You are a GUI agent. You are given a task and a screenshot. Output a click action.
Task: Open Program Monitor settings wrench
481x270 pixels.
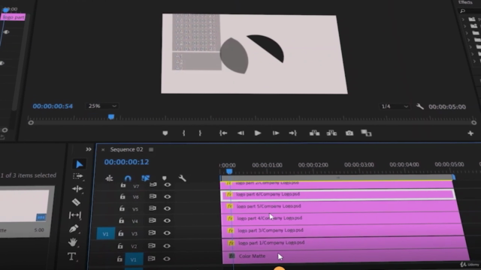420,106
